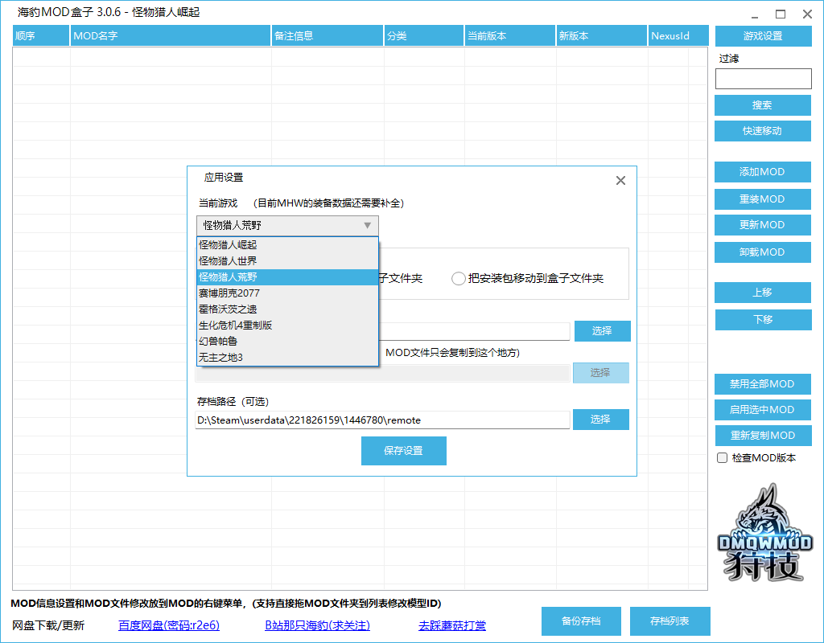Click the 备份存档 button

(581, 621)
